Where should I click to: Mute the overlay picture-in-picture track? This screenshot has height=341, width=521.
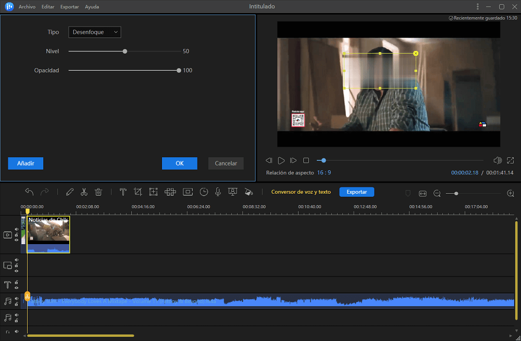[x=17, y=260]
